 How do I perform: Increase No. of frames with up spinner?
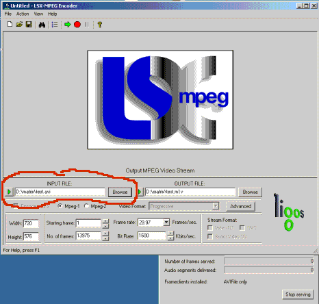coord(105,233)
